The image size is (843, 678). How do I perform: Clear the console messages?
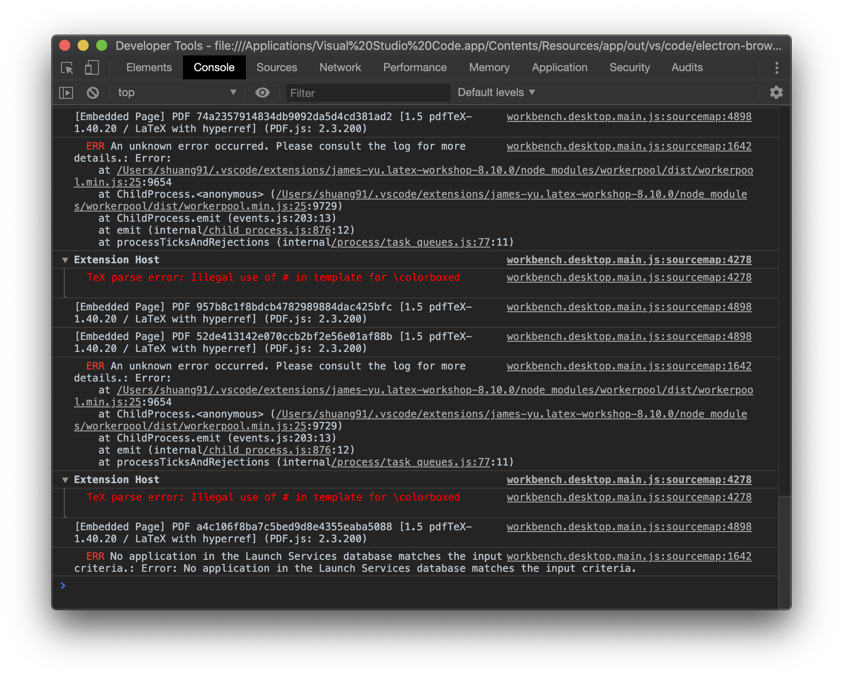pos(92,92)
